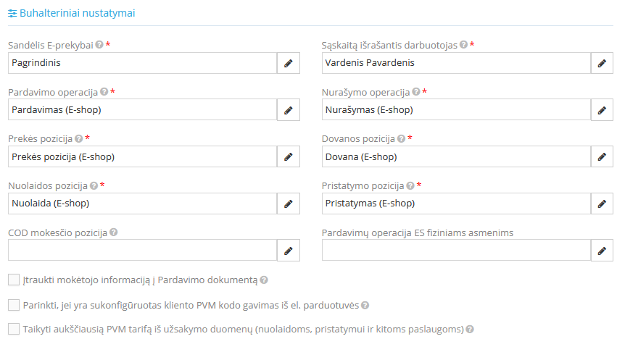
Task: Click the pencil icon beside Sandėlis E-prekybai
Action: click(288, 63)
